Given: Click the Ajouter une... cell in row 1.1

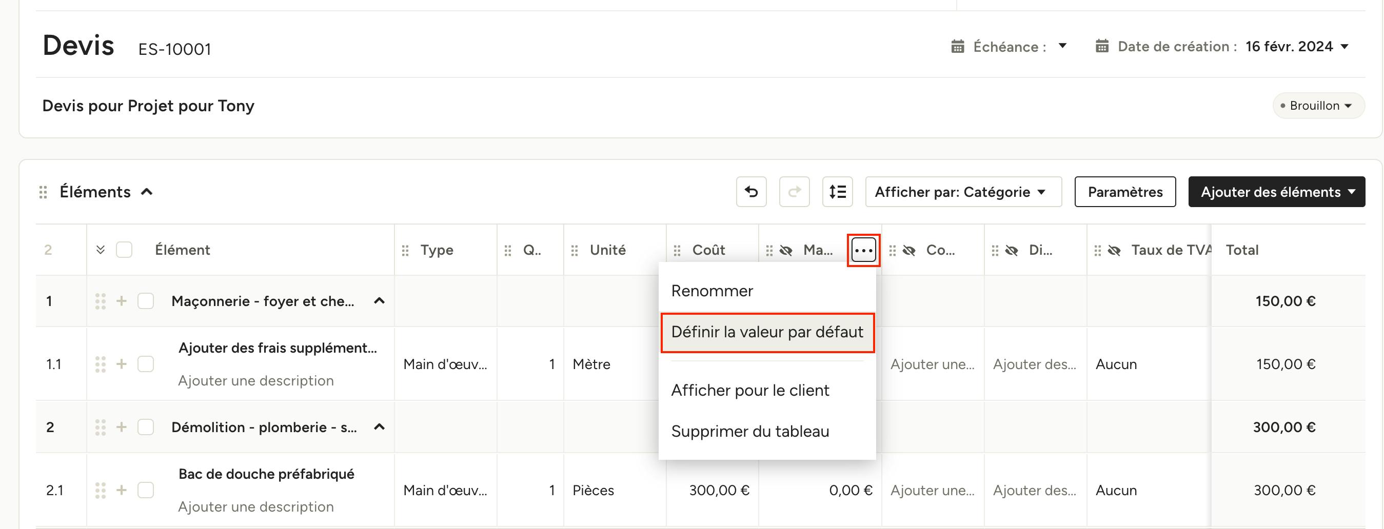Looking at the screenshot, I should [x=932, y=364].
